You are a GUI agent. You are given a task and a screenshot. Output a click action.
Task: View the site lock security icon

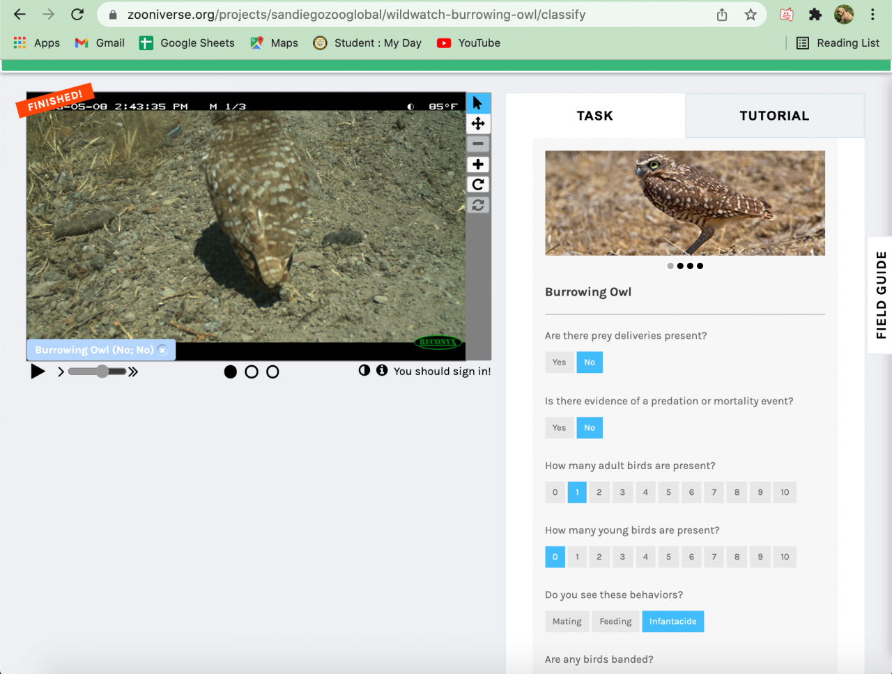pyautogui.click(x=113, y=15)
